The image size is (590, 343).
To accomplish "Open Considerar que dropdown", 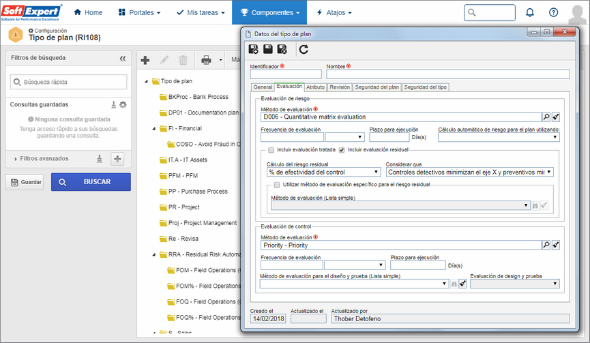I will click(x=469, y=172).
